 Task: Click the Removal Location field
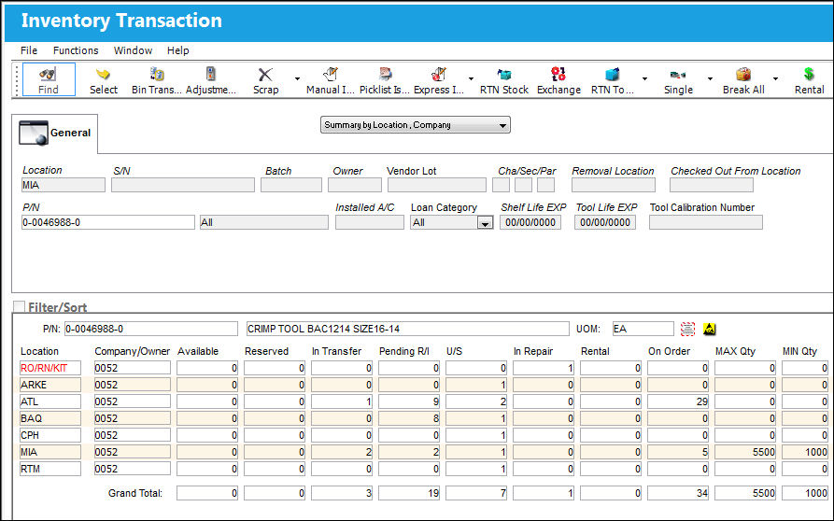(x=614, y=185)
